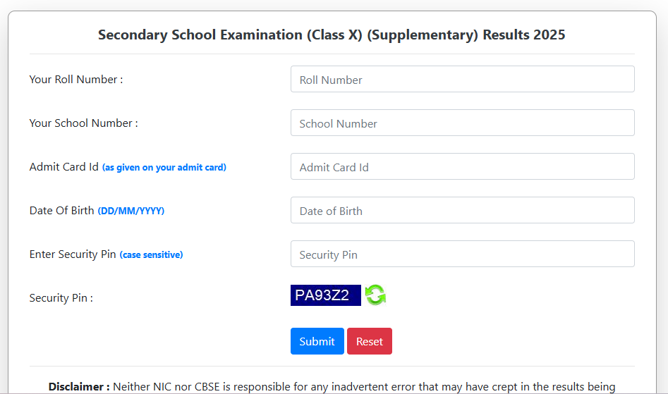Click the PA93Z2 captcha image

(325, 295)
